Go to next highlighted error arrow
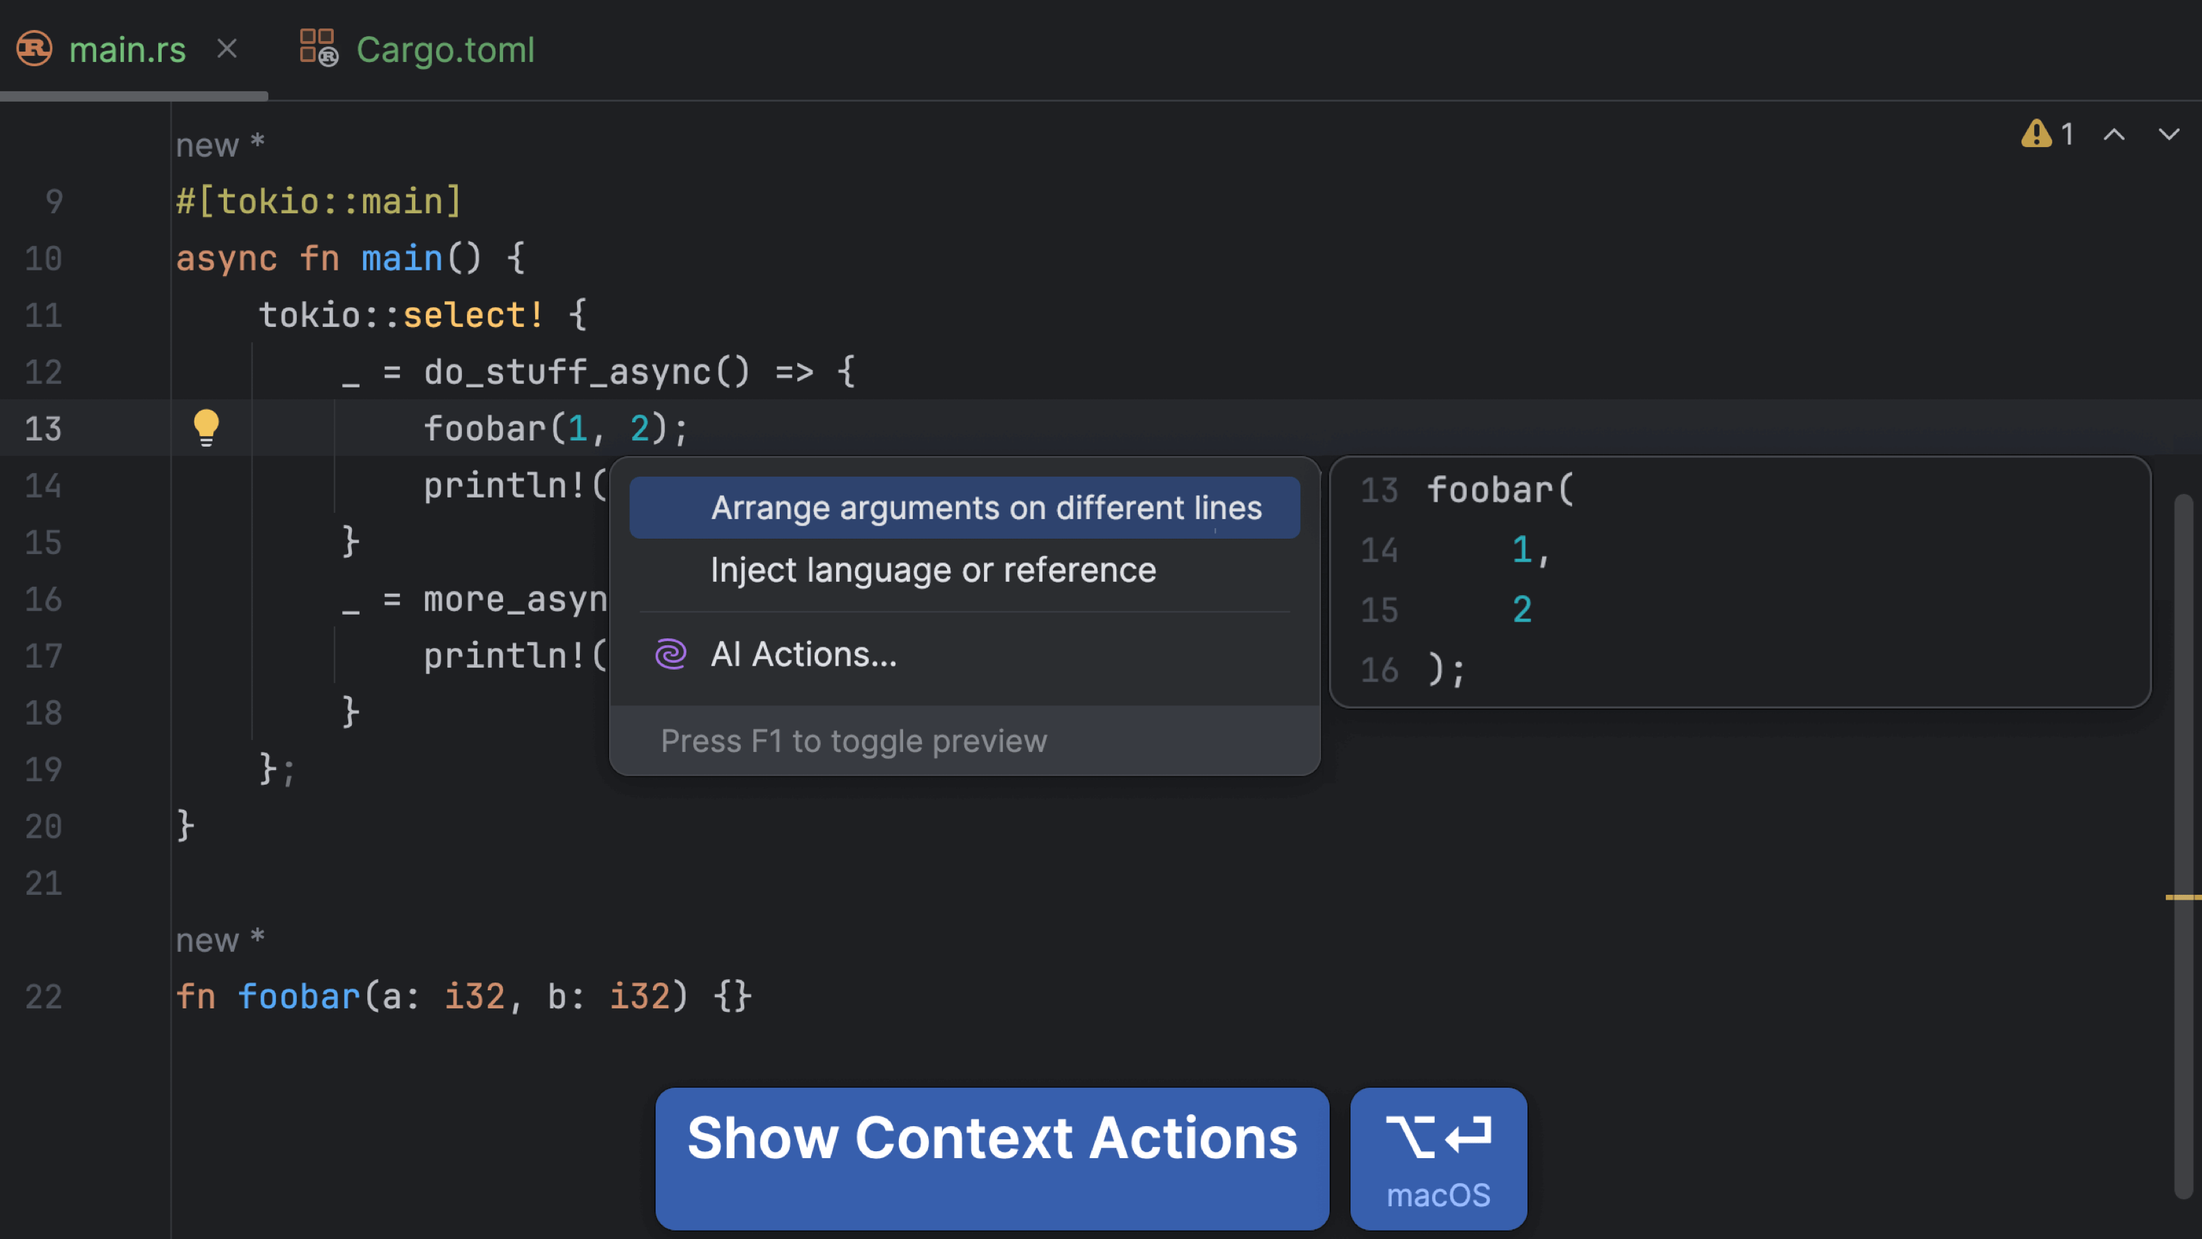 coord(2169,134)
